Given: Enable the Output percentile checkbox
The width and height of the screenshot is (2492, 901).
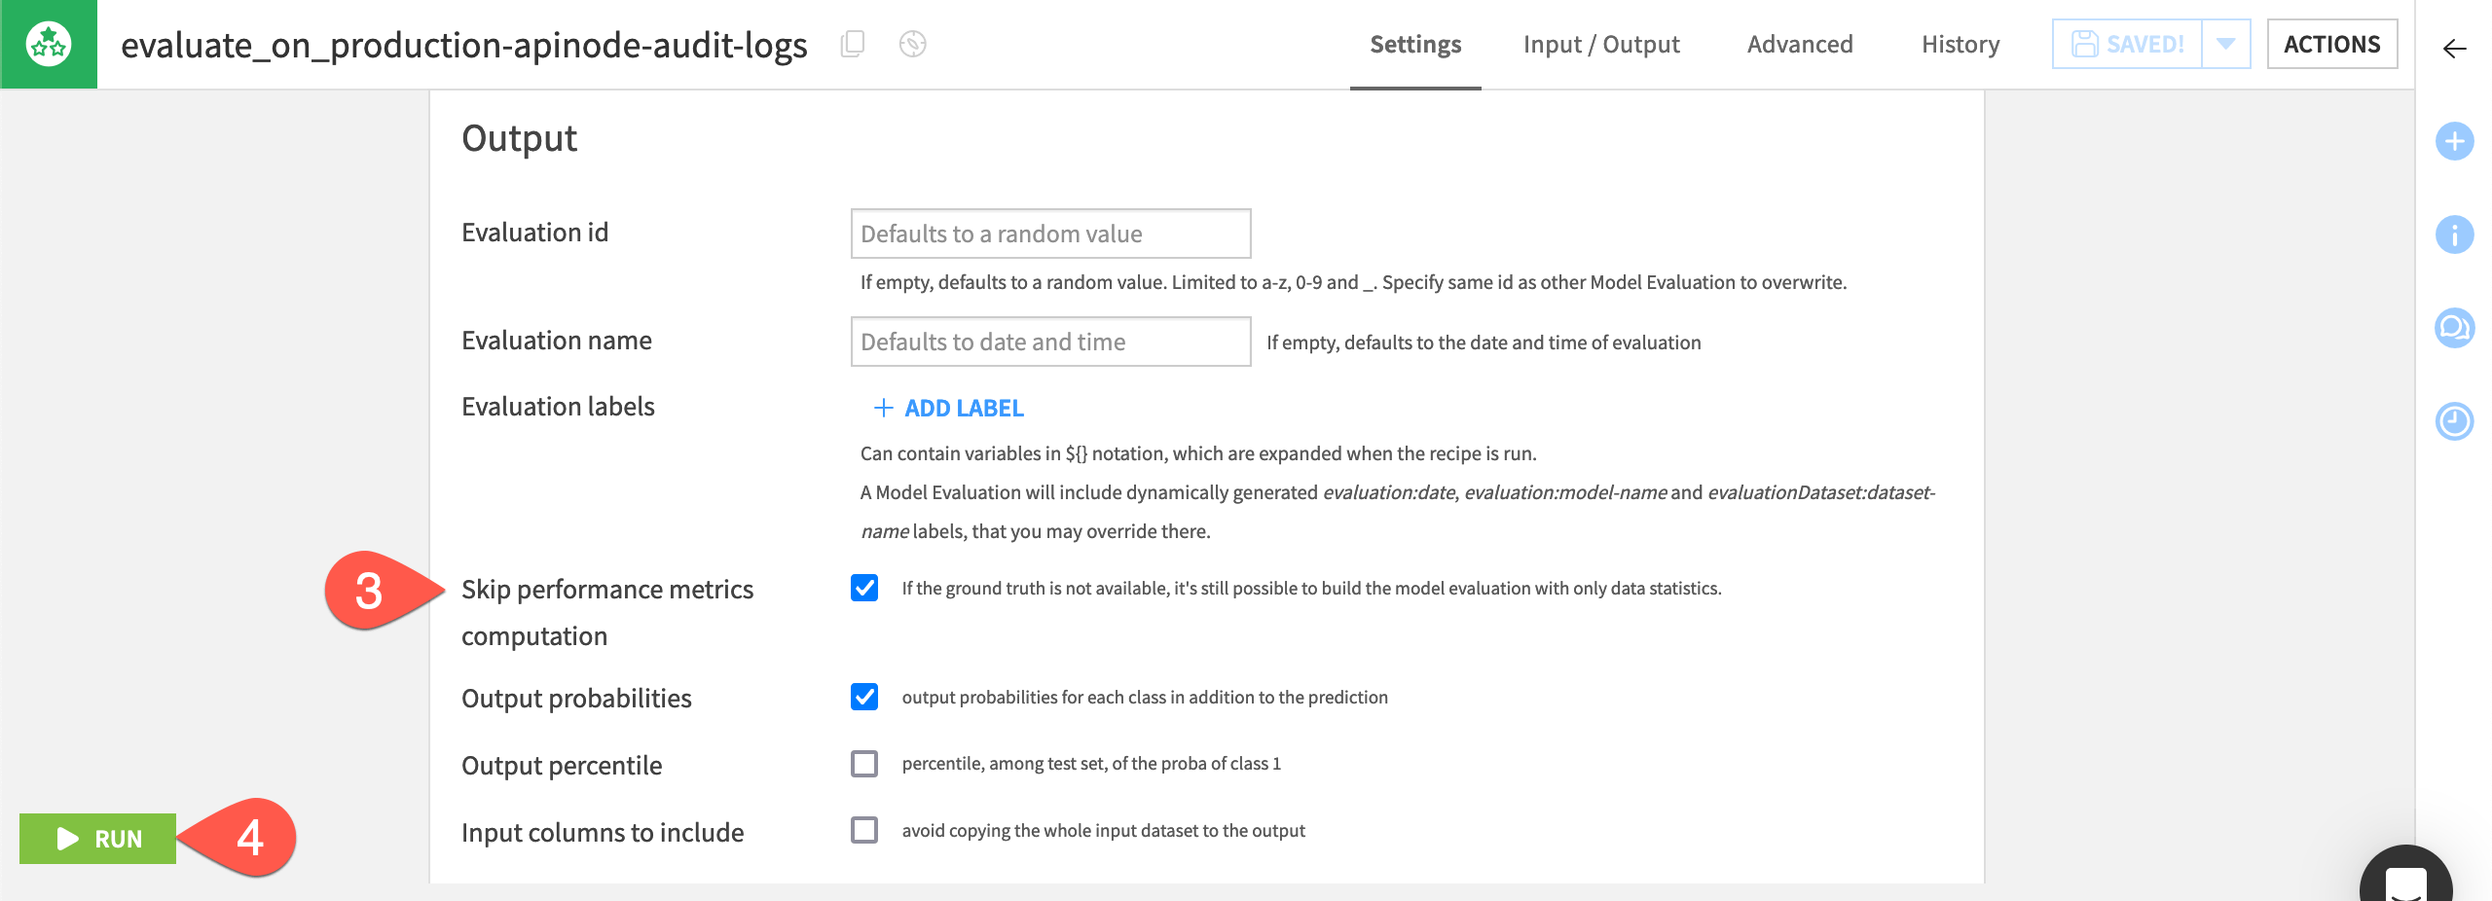Looking at the screenshot, I should [865, 765].
